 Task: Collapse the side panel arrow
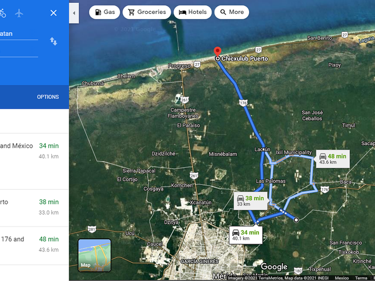coord(74,13)
